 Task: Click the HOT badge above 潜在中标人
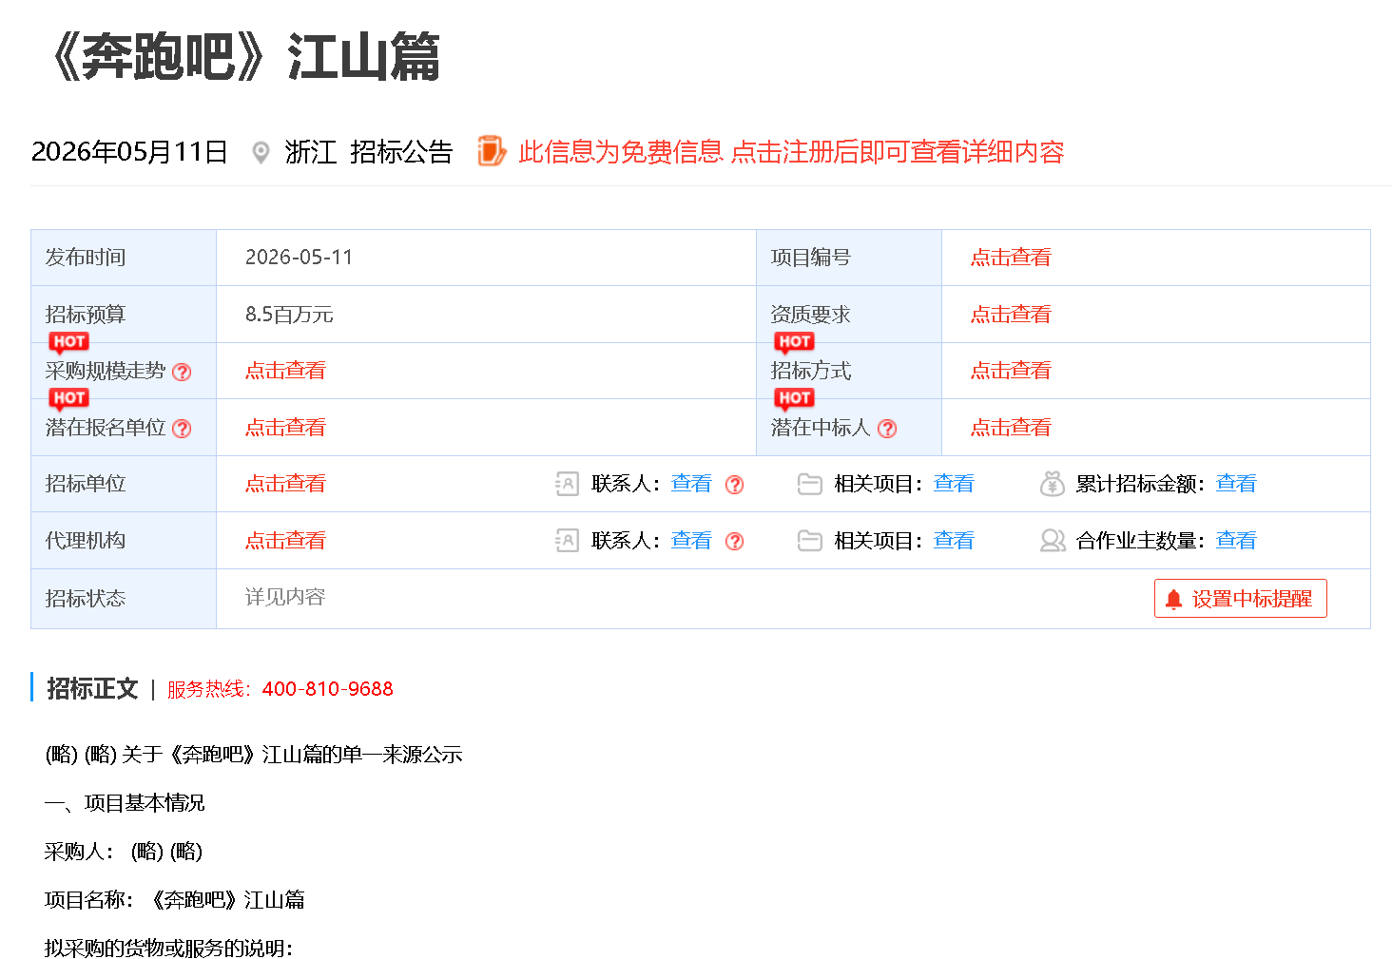tap(794, 398)
